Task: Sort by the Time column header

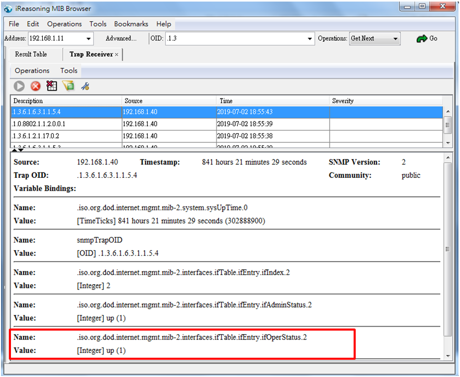Action: 273,101
